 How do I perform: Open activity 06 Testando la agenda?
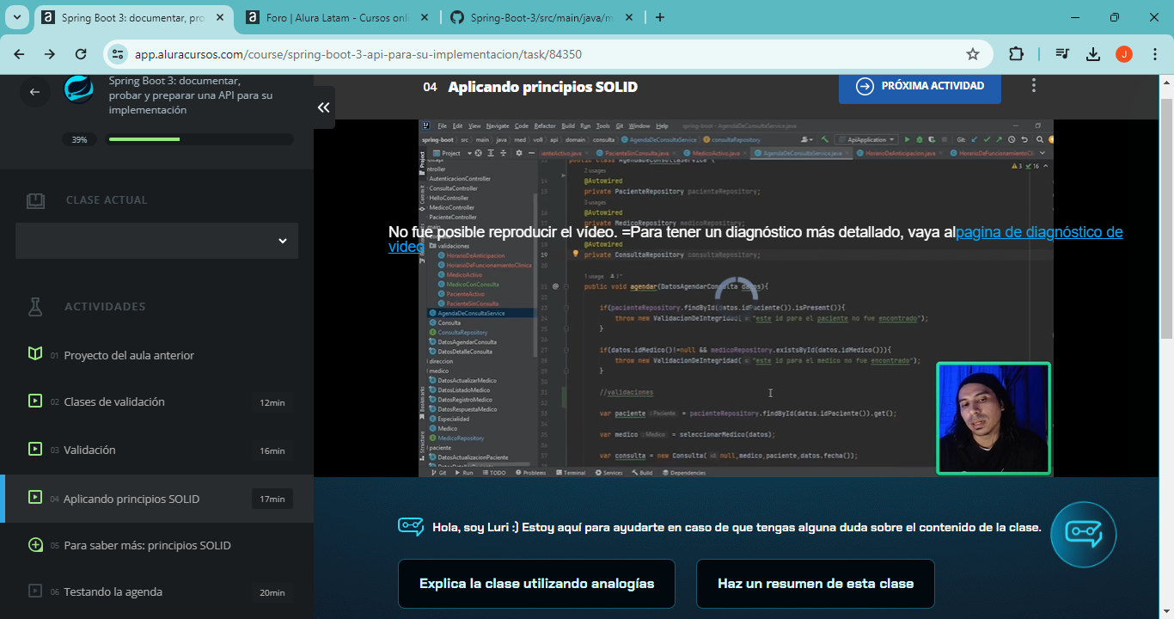coord(156,591)
